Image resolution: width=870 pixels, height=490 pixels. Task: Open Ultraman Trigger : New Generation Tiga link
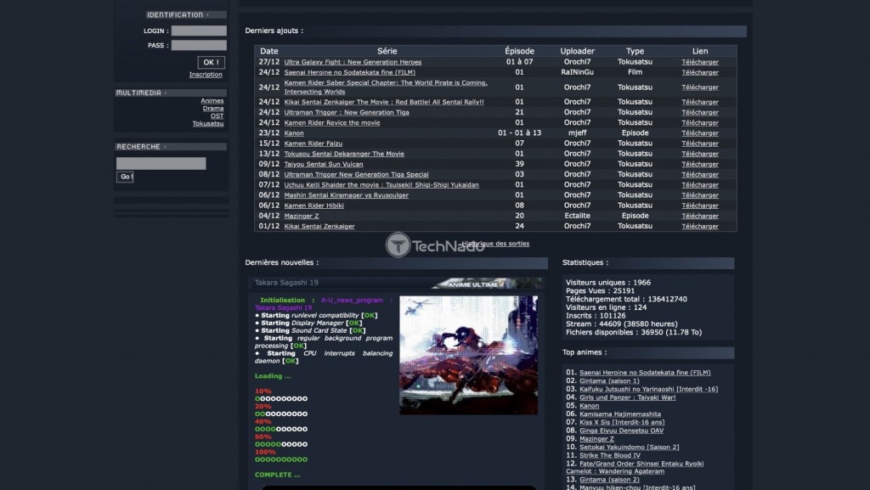click(347, 113)
